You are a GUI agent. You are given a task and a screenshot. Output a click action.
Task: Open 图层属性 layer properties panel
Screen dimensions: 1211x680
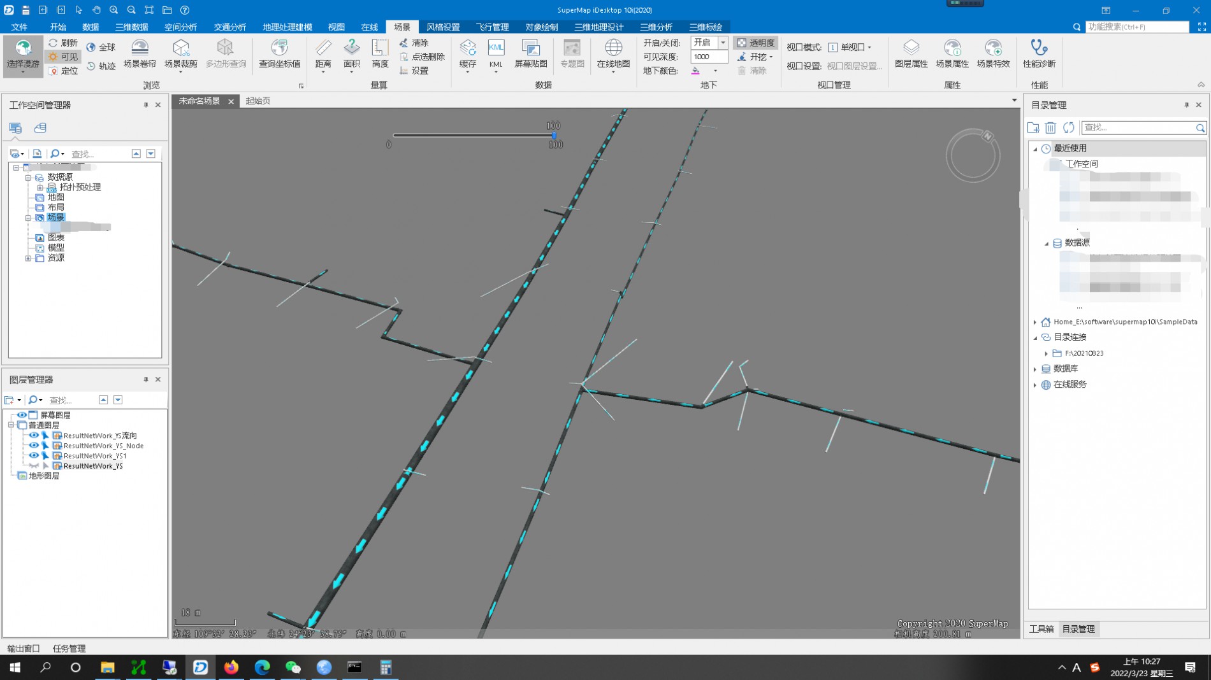pos(911,53)
